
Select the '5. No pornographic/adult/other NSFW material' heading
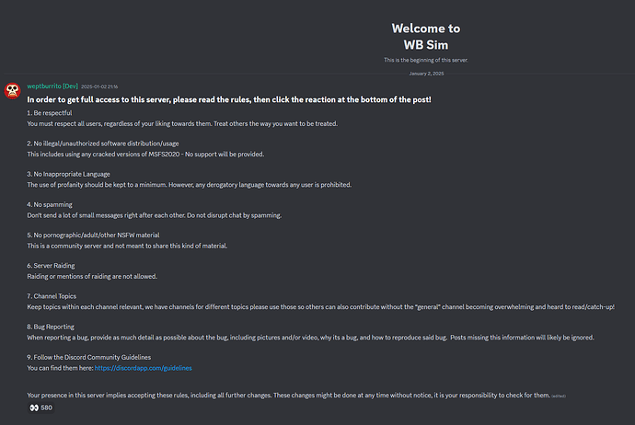pyautogui.click(x=93, y=235)
